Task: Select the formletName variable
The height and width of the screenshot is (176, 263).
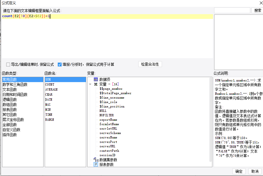Action: click(109, 124)
